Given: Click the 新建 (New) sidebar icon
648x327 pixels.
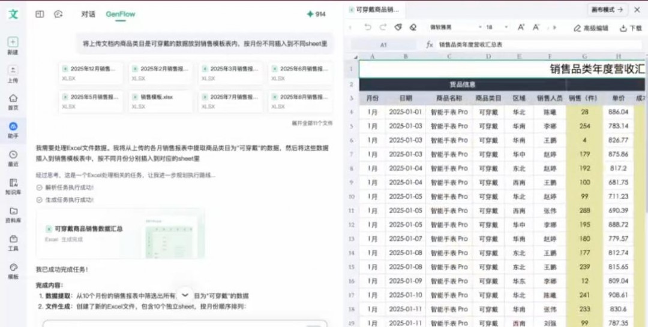Looking at the screenshot, I should tap(13, 43).
